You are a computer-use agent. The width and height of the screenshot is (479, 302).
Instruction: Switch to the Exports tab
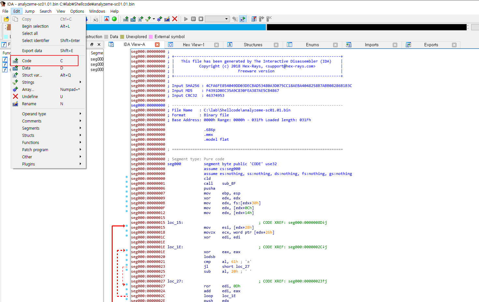431,45
